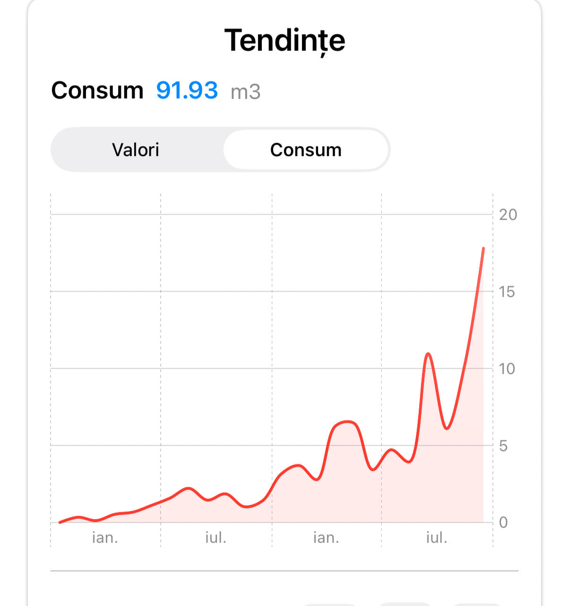Image resolution: width=569 pixels, height=606 pixels.
Task: Click the 15 label on the y-axis
Action: 507,292
